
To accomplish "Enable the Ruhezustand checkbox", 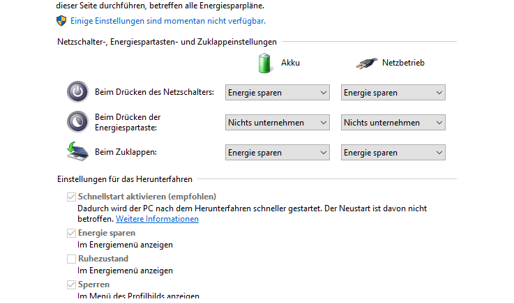I will click(x=71, y=259).
